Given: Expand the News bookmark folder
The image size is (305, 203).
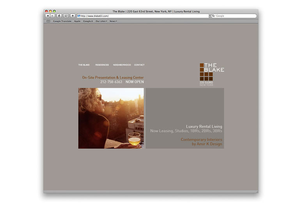Looking at the screenshot, I should coord(113,21).
